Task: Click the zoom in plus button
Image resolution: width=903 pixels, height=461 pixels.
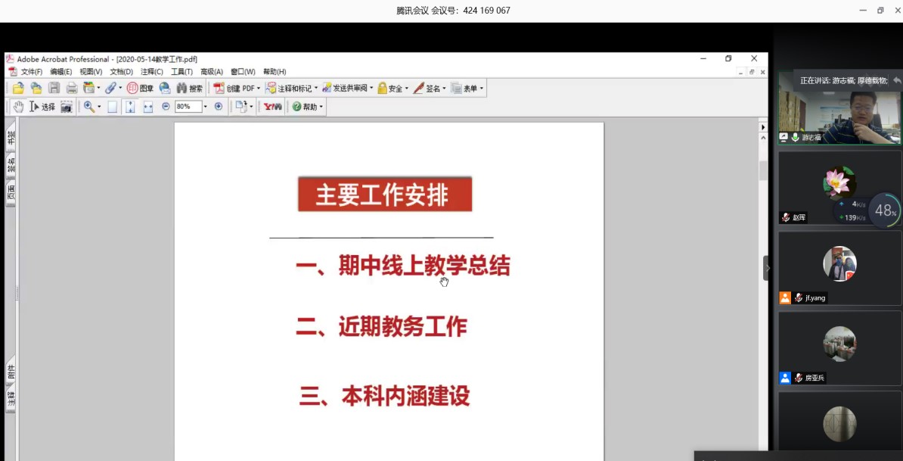Action: click(219, 107)
